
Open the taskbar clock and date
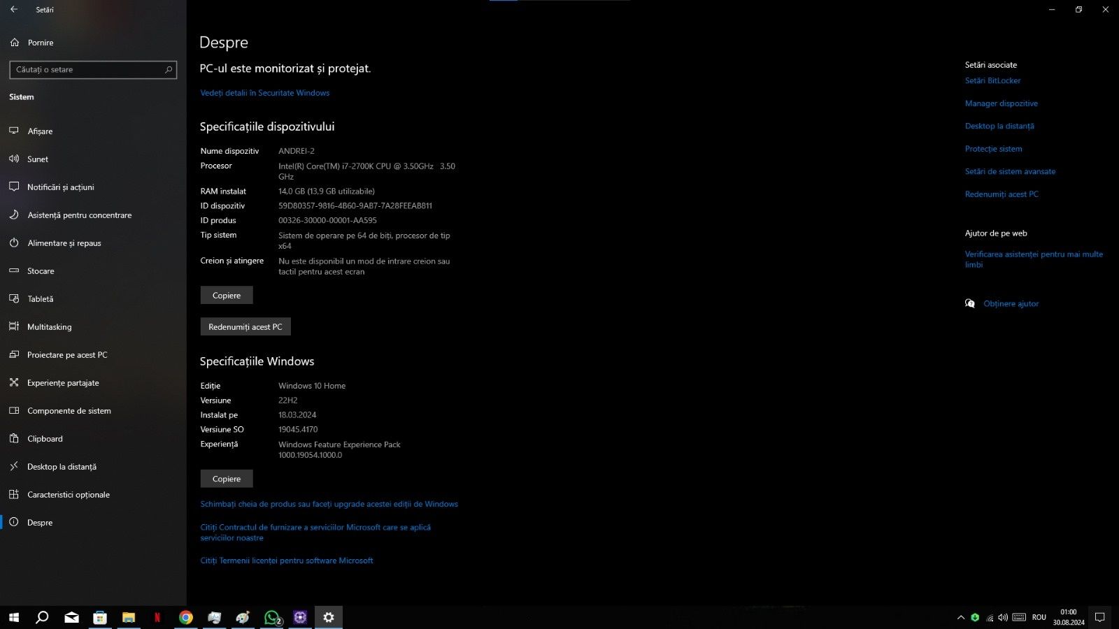tap(1069, 617)
